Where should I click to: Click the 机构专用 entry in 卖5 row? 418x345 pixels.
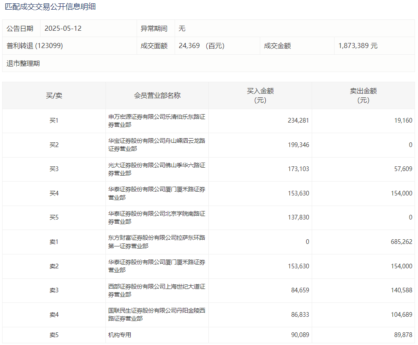pyautogui.click(x=120, y=335)
